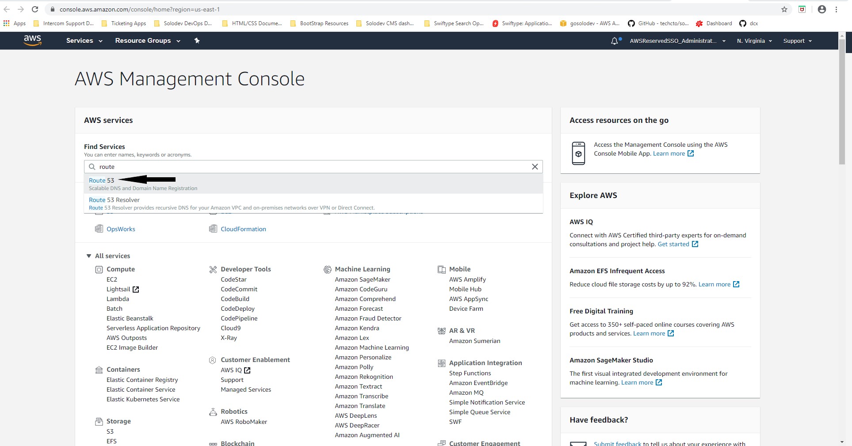852x446 pixels.
Task: Click the OpsWorks recent service icon
Action: point(99,229)
